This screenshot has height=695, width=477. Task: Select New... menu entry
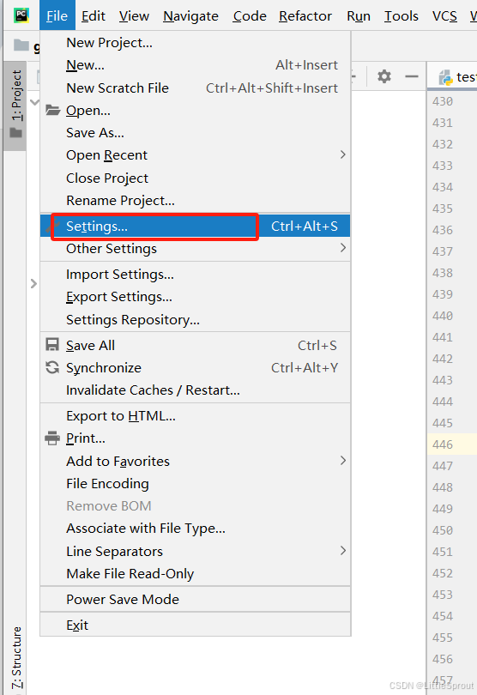click(x=195, y=65)
